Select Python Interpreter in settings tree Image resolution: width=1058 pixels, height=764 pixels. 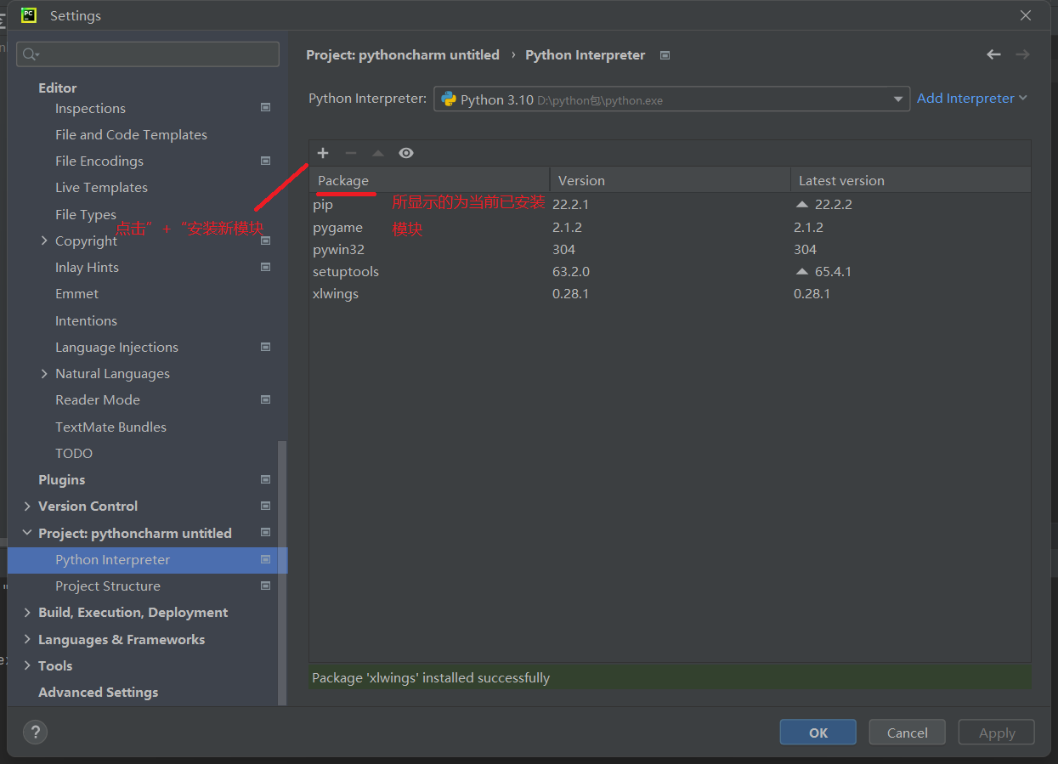[147, 560]
